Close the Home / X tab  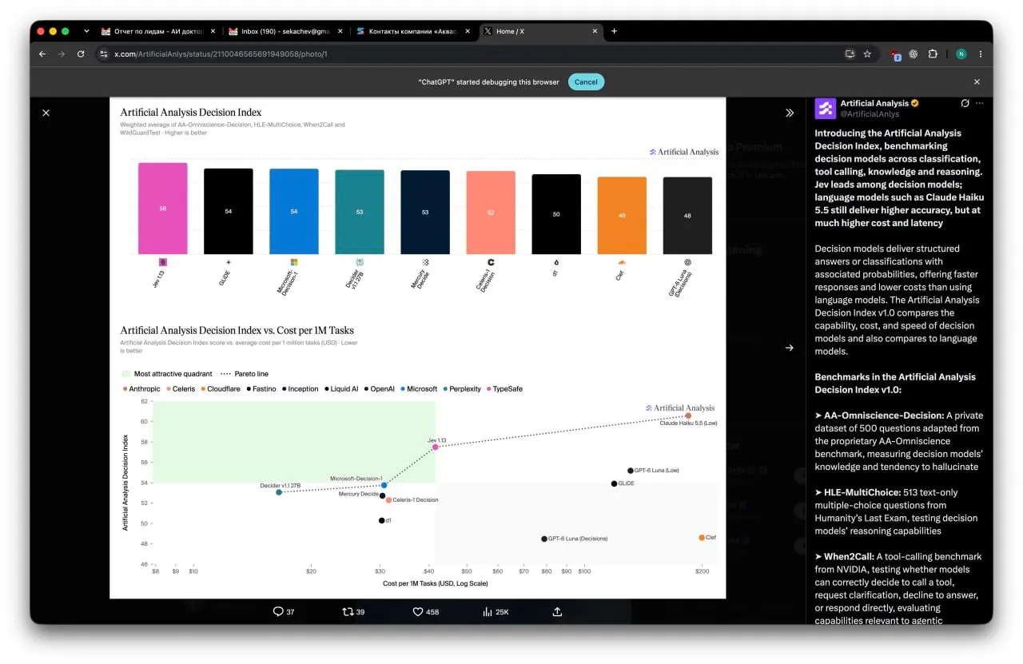[595, 31]
